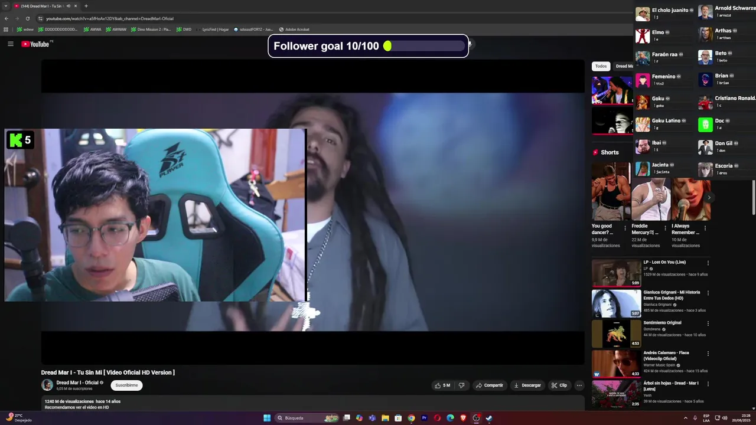Viewport: 756px width, 425px height.
Task: Open the I Always Remember short thumbnail
Action: (691, 199)
